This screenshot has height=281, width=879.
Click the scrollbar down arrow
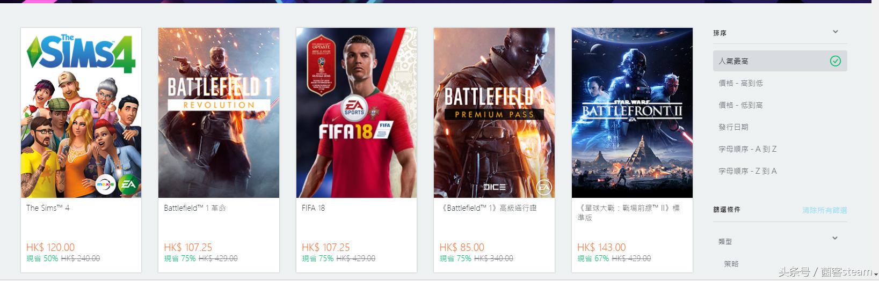876,273
